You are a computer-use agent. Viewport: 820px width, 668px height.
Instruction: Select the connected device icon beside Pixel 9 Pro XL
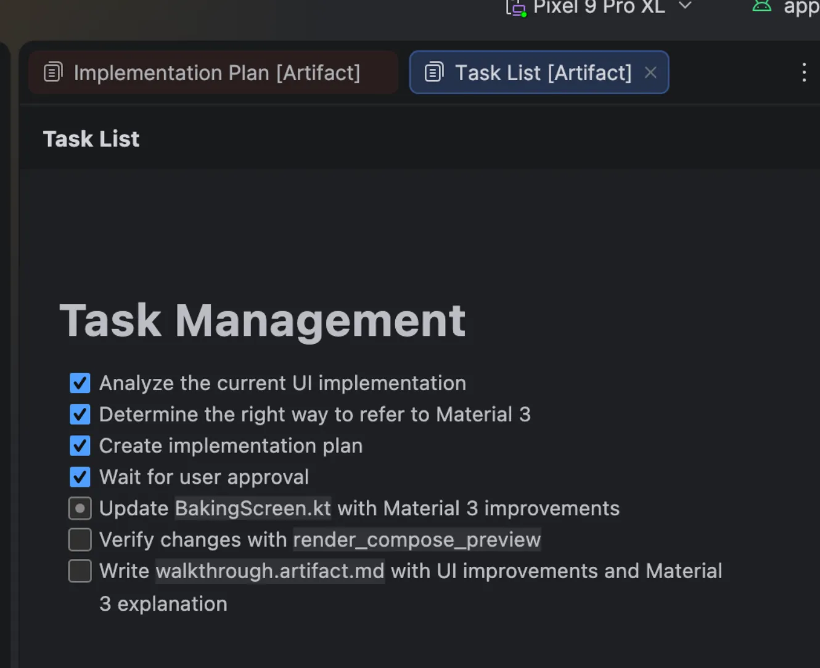515,8
